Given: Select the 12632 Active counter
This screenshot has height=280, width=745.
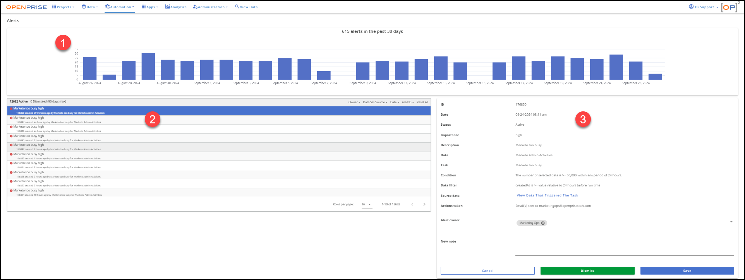Looking at the screenshot, I should click(x=19, y=101).
